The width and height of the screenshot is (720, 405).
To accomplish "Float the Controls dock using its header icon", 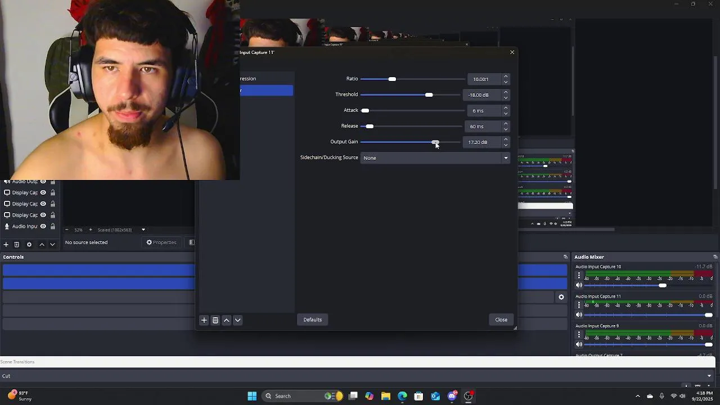I will (x=565, y=257).
